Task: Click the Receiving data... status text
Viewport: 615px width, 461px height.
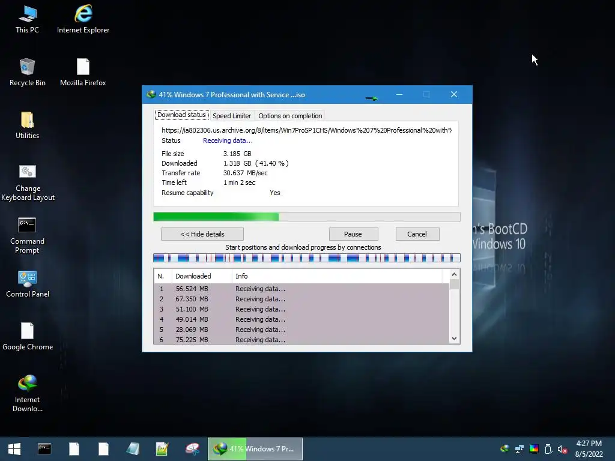Action: tap(228, 140)
